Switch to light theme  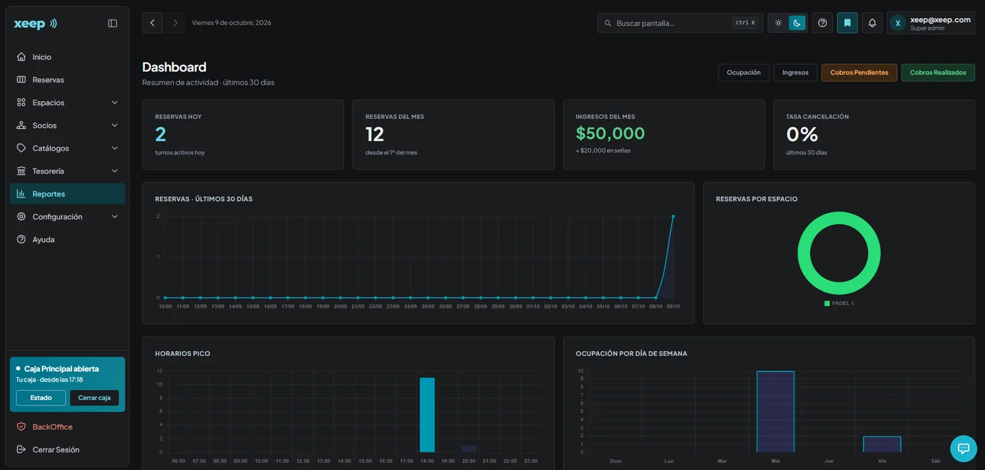pyautogui.click(x=779, y=23)
